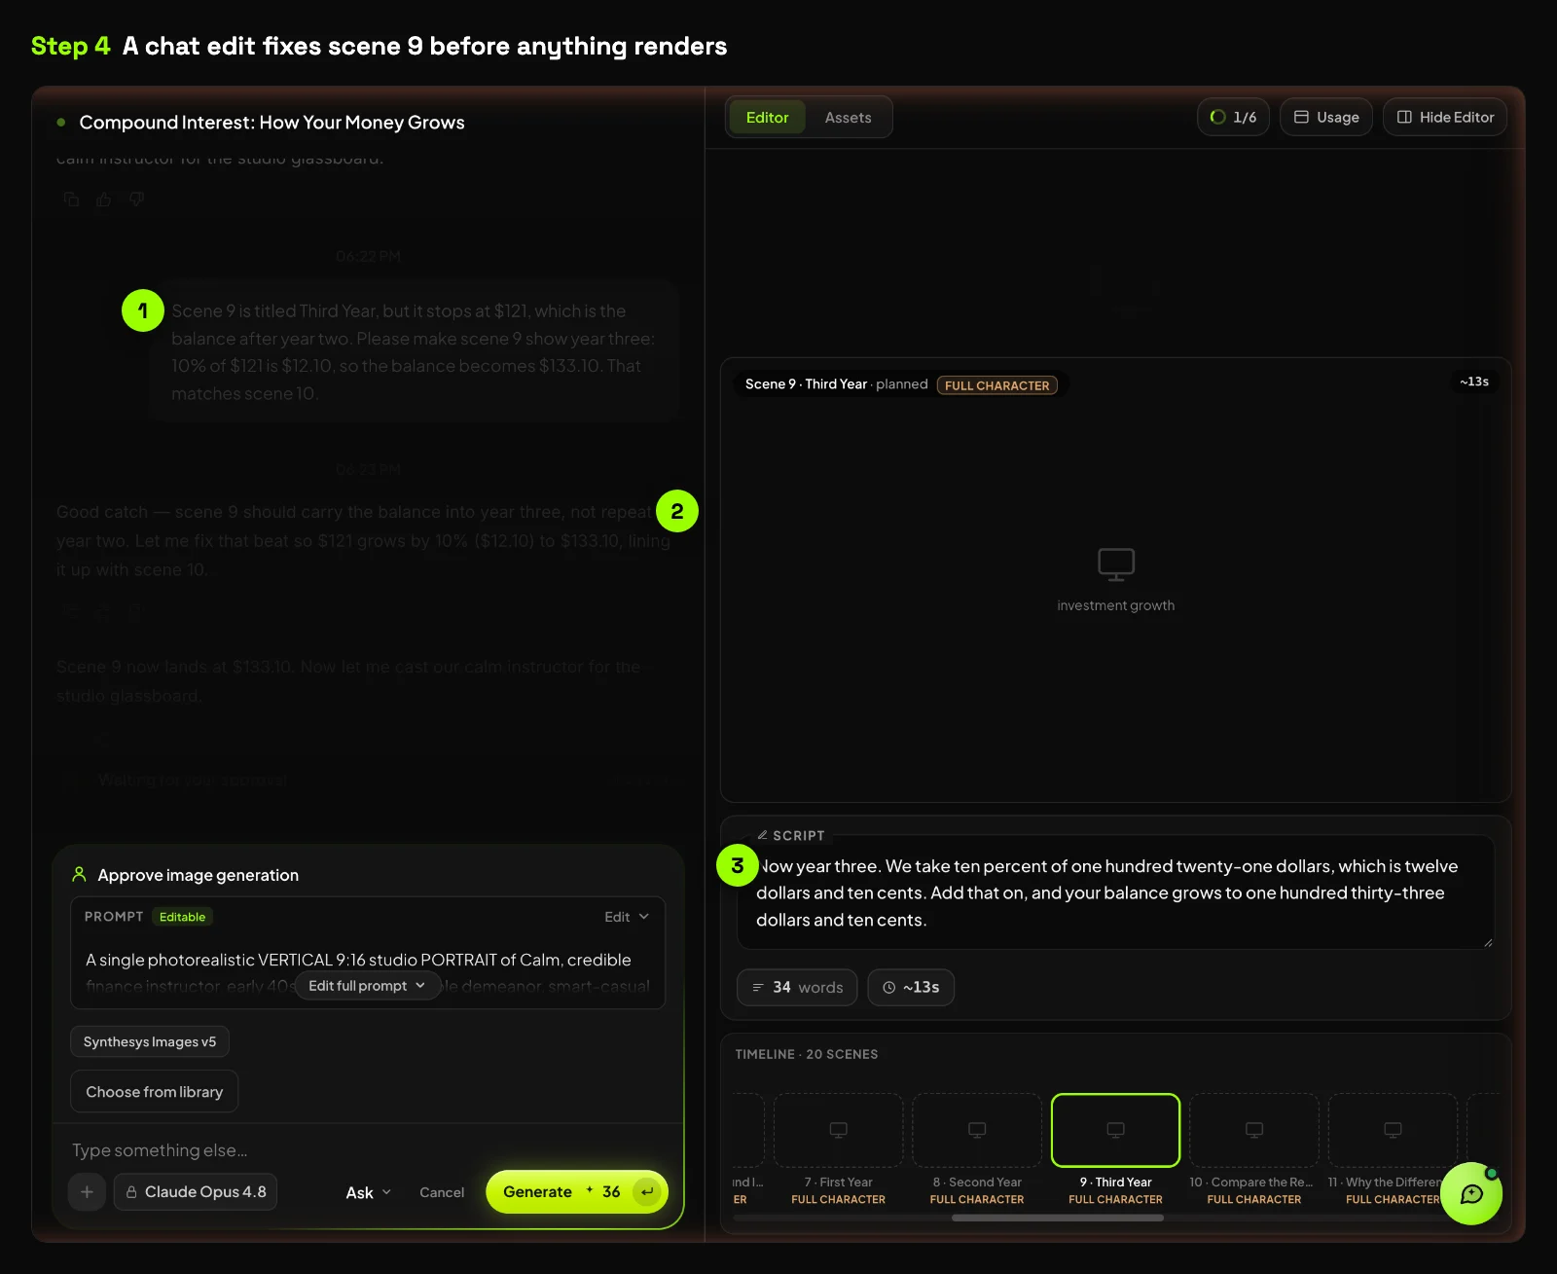Expand the Edit full prompt control

(x=367, y=986)
